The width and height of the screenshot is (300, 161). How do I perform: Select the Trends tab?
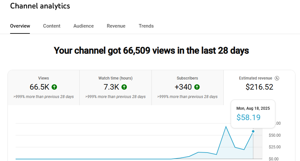[x=146, y=26]
